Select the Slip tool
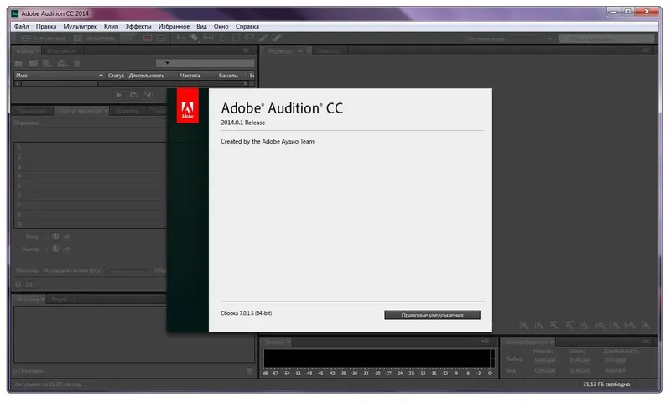Image resolution: width=671 pixels, height=403 pixels. point(208,38)
